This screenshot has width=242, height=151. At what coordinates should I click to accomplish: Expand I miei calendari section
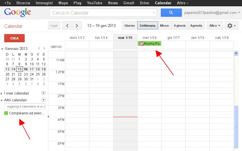(1, 93)
